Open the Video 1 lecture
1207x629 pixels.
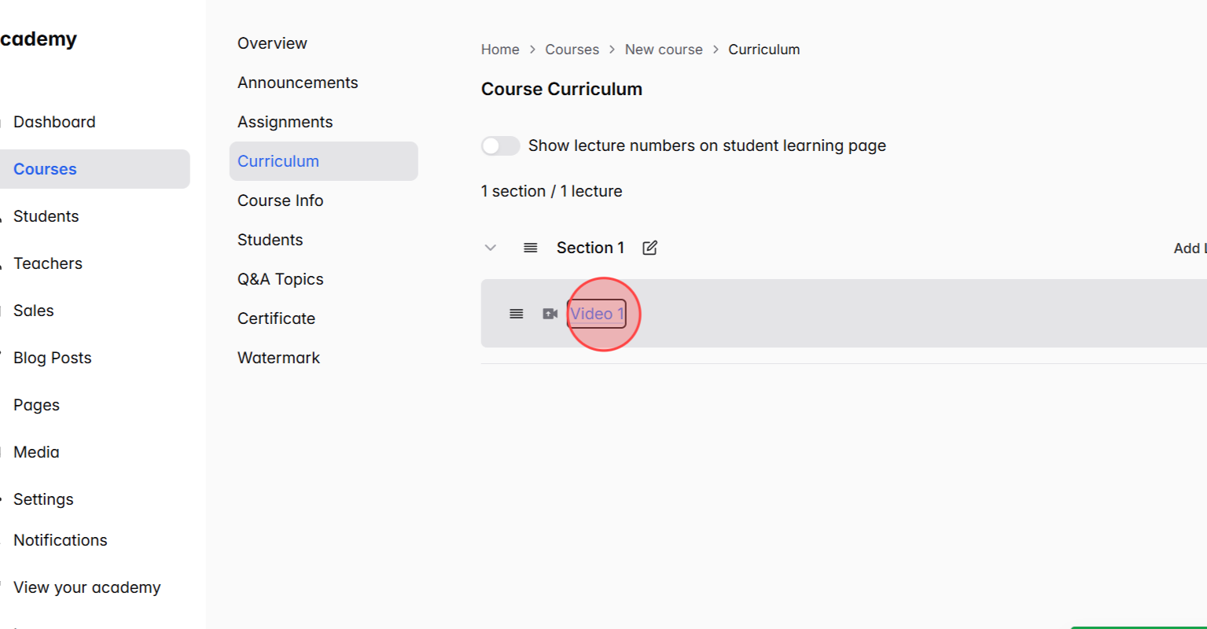pyautogui.click(x=597, y=313)
